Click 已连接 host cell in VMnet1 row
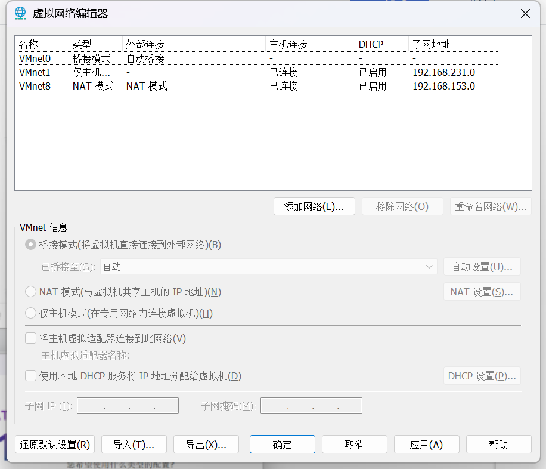 point(284,72)
